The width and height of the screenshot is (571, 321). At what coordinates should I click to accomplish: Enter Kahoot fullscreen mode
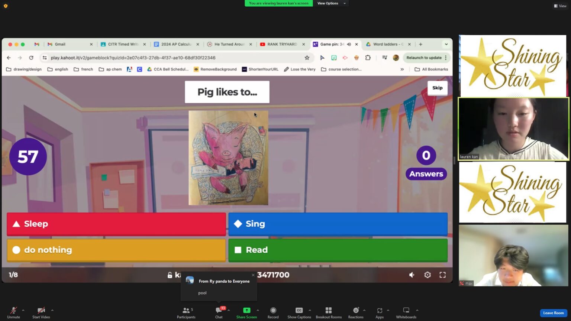442,275
